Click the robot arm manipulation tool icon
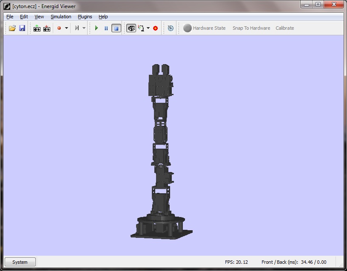 click(x=141, y=28)
